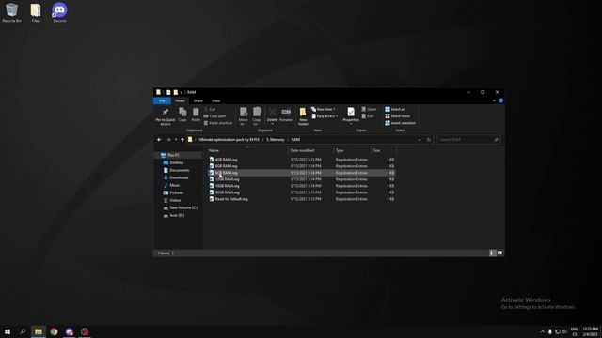
Task: Click the Cut scissors command
Action: coord(210,109)
